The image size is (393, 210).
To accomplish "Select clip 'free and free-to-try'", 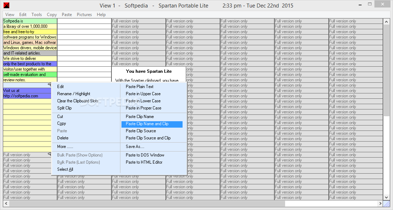I will [x=30, y=32].
